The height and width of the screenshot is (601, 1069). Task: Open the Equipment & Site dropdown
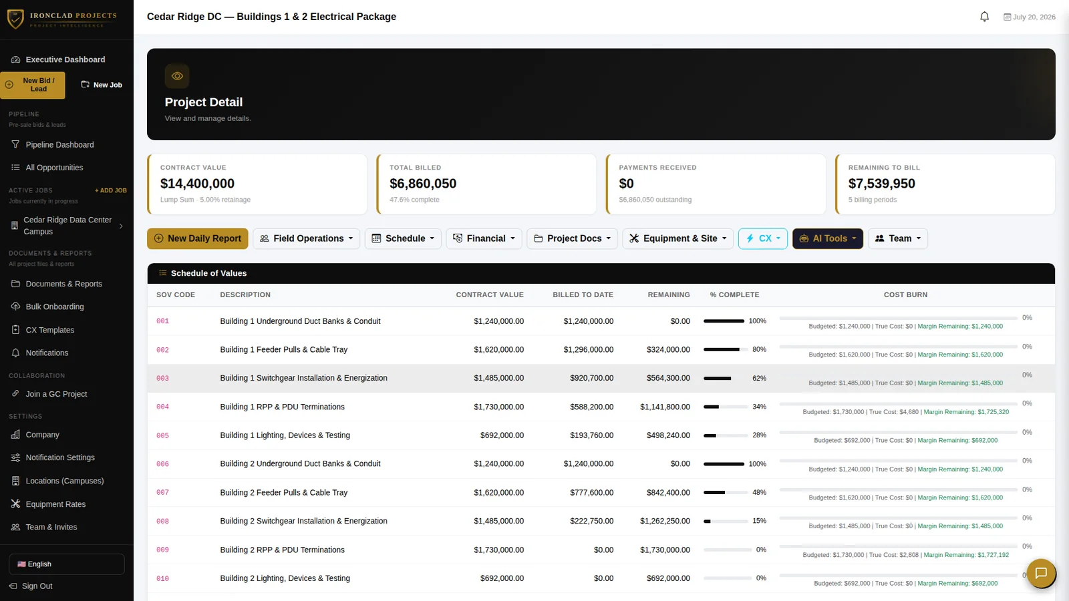tap(678, 238)
